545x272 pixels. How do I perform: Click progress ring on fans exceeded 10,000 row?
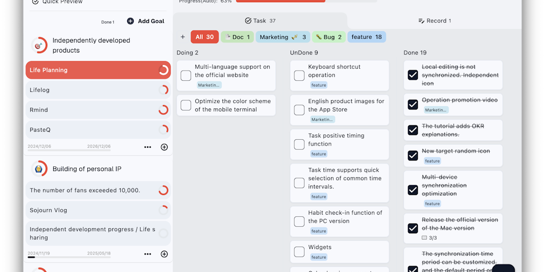163,191
